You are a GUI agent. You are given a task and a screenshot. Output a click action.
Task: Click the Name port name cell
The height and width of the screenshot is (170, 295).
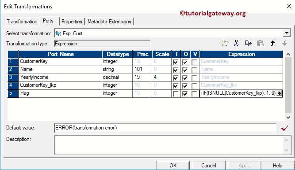coord(60,70)
